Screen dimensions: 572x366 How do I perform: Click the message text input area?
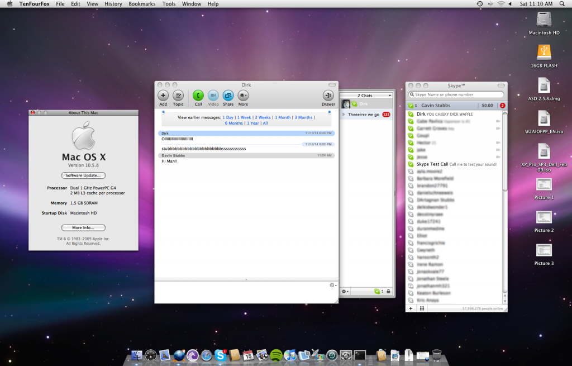coord(242,292)
